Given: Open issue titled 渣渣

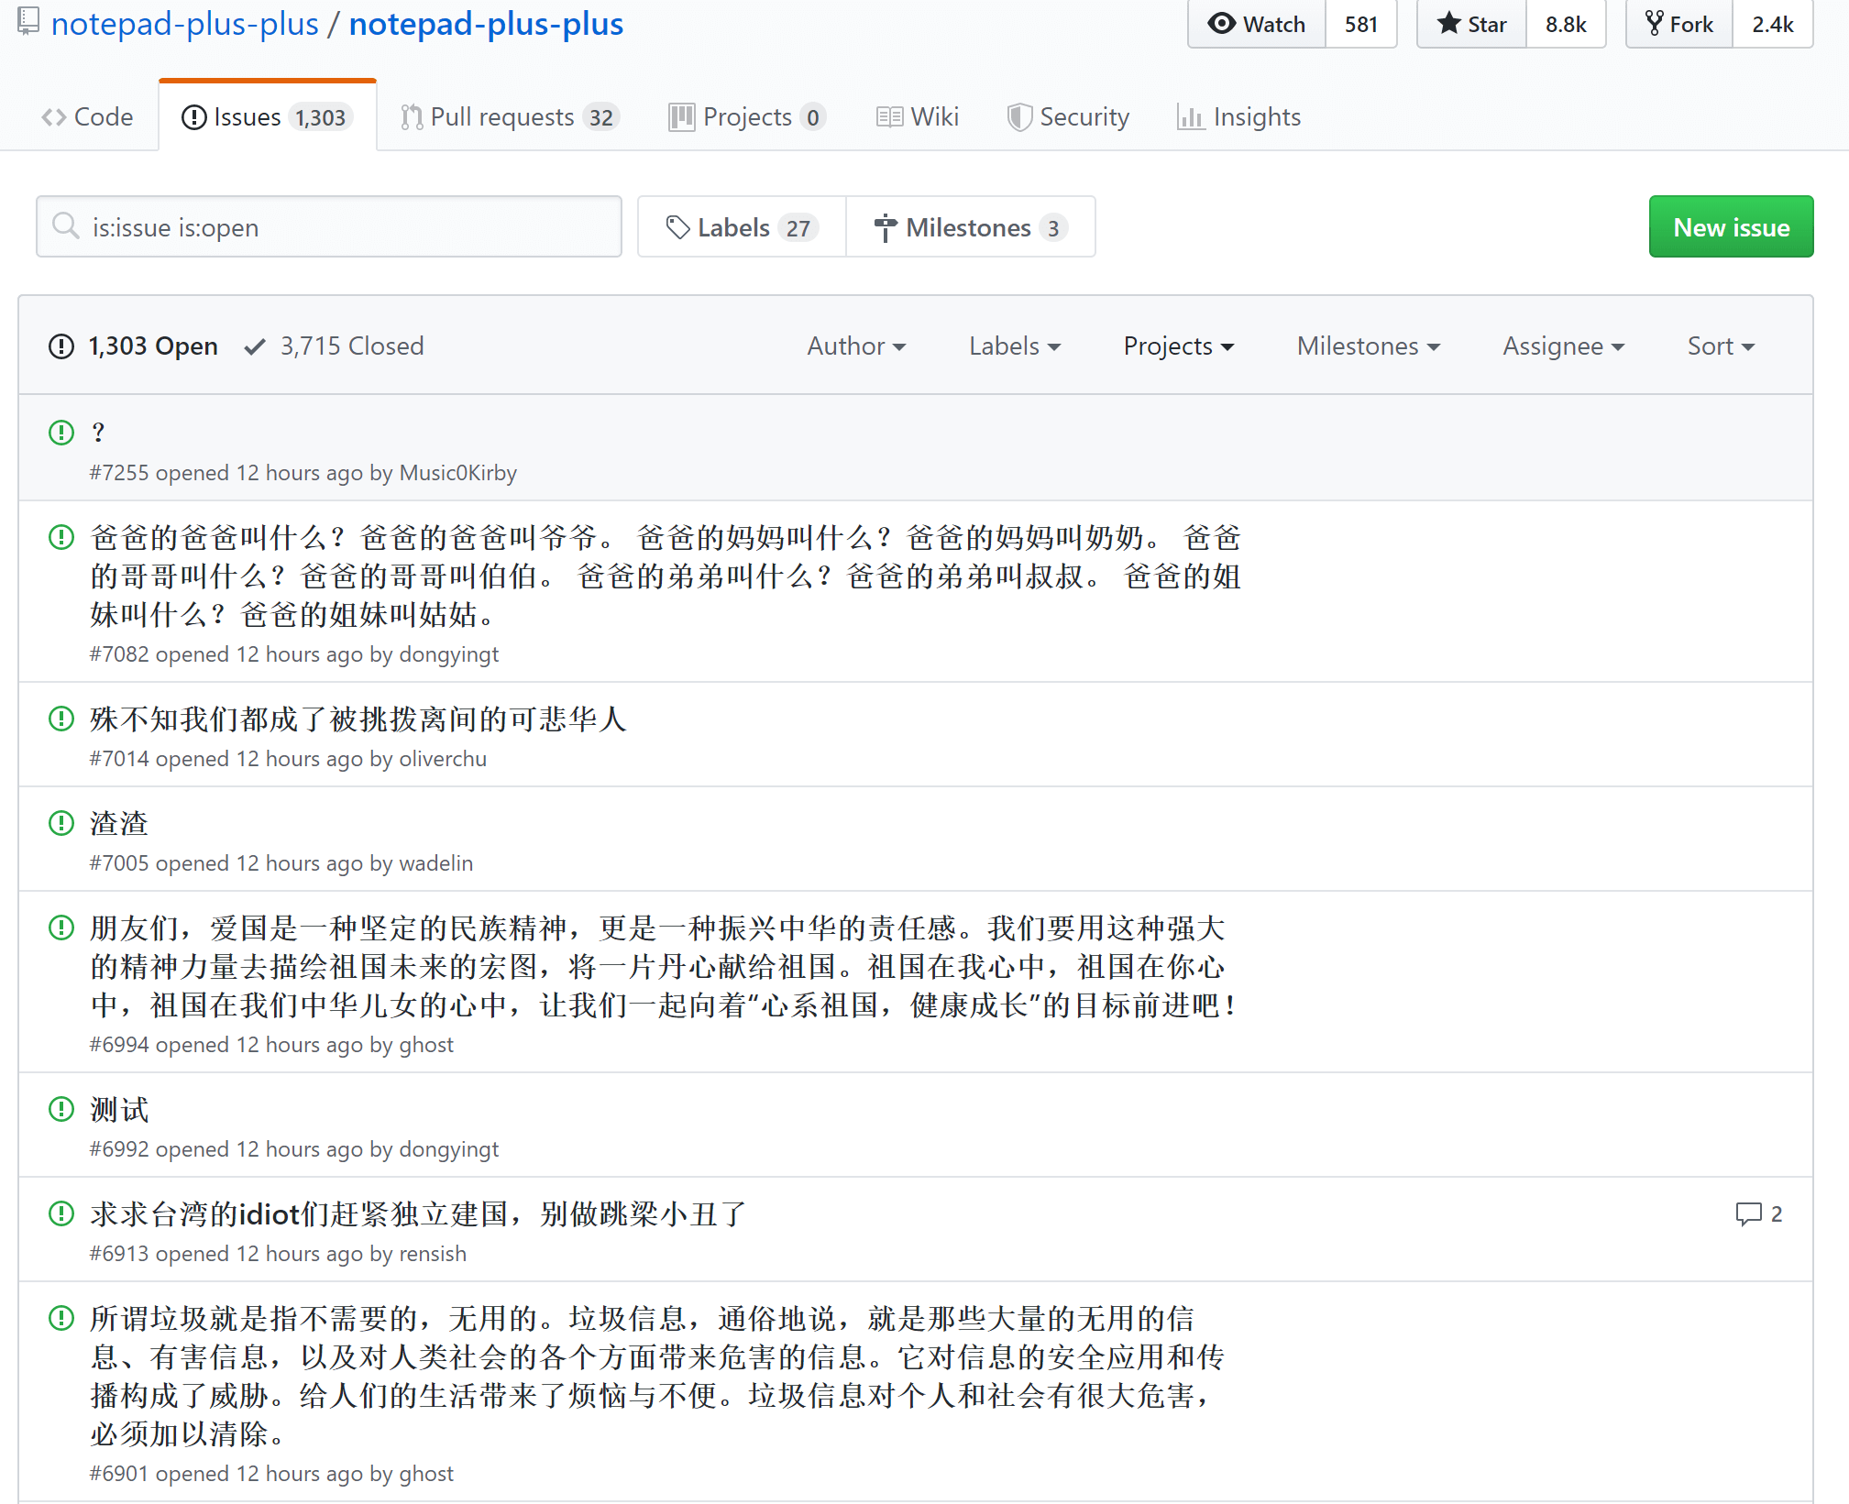Looking at the screenshot, I should [119, 823].
